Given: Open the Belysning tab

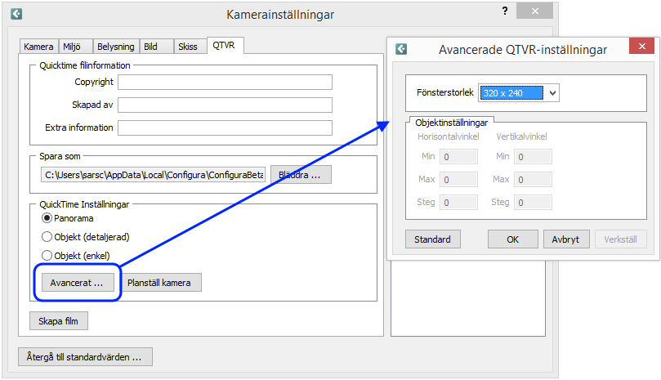Looking at the screenshot, I should point(115,47).
